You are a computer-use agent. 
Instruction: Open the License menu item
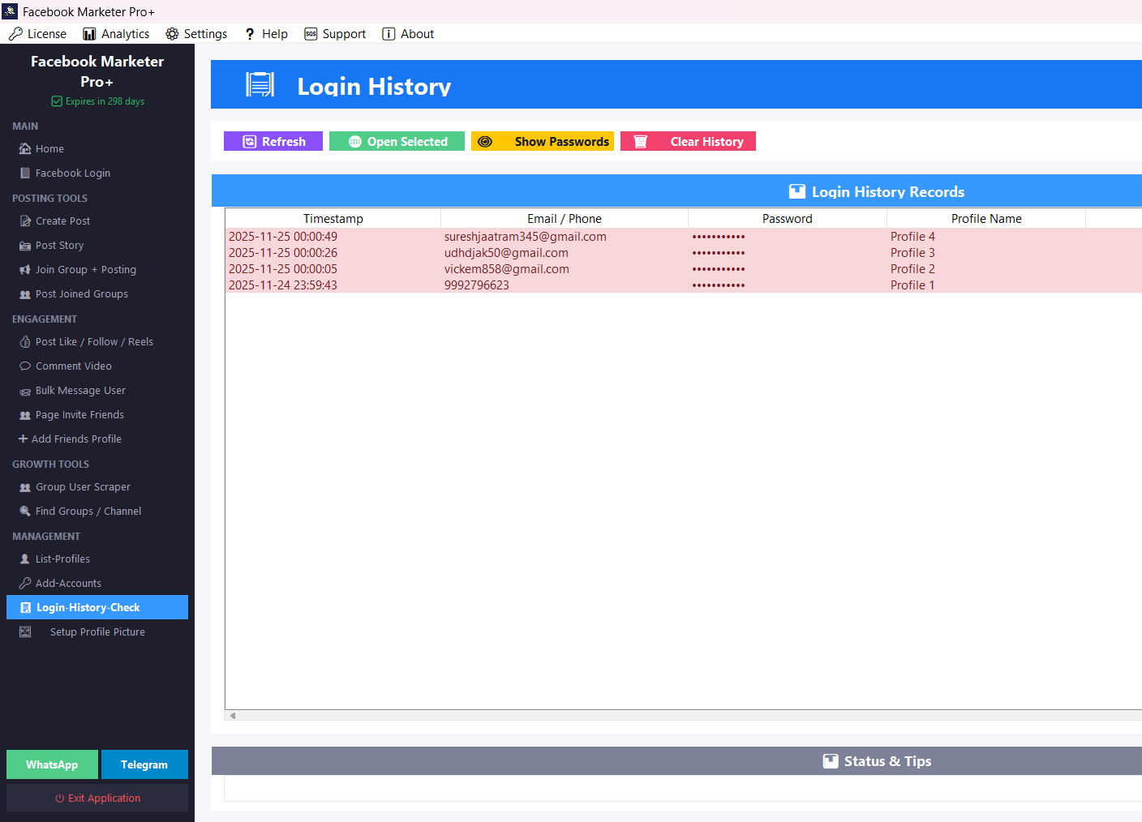point(38,34)
